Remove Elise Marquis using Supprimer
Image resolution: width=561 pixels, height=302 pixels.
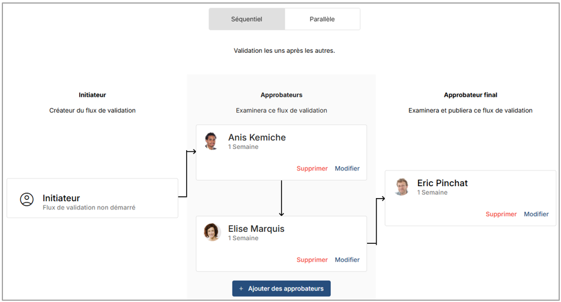point(312,260)
